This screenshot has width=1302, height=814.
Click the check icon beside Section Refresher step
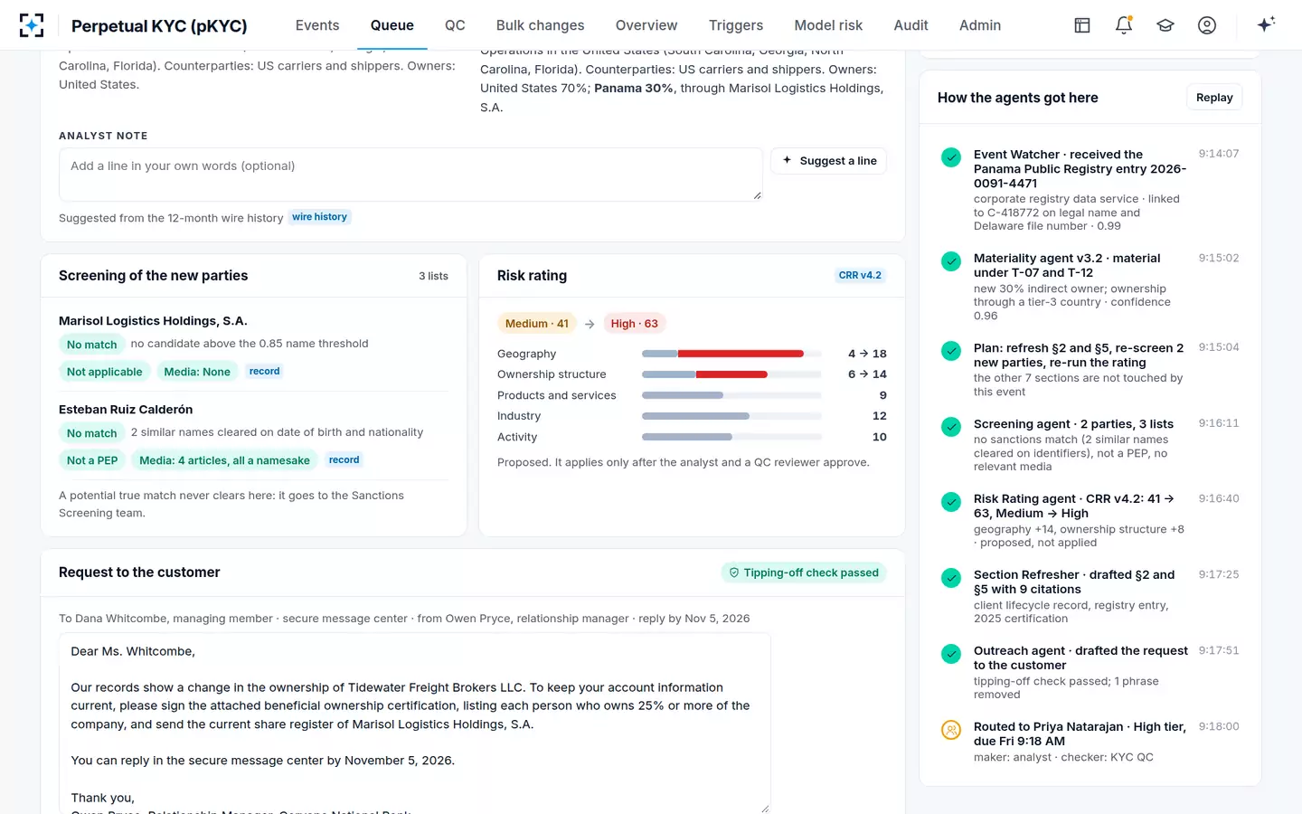coord(951,578)
